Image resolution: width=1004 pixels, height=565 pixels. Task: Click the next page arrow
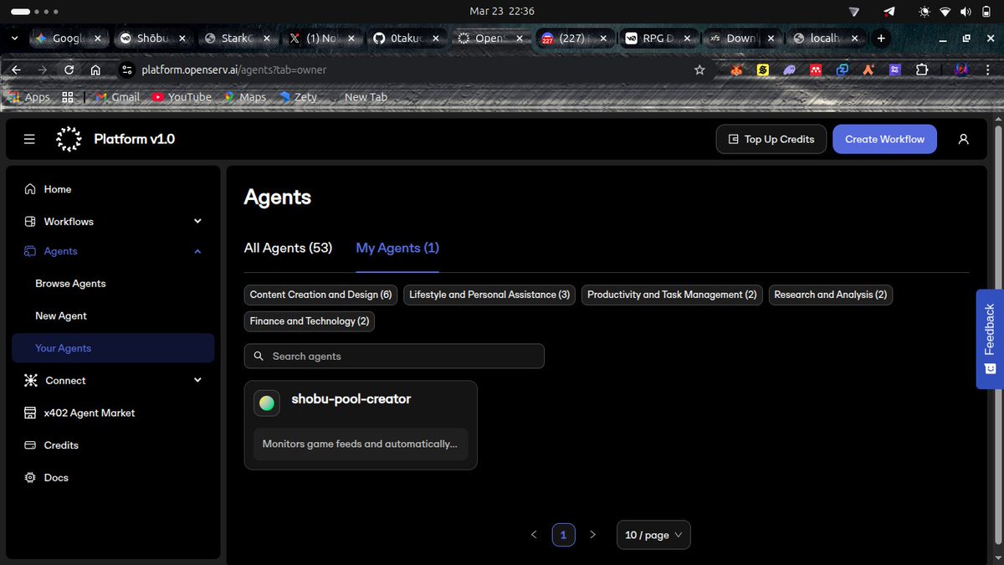pyautogui.click(x=593, y=535)
